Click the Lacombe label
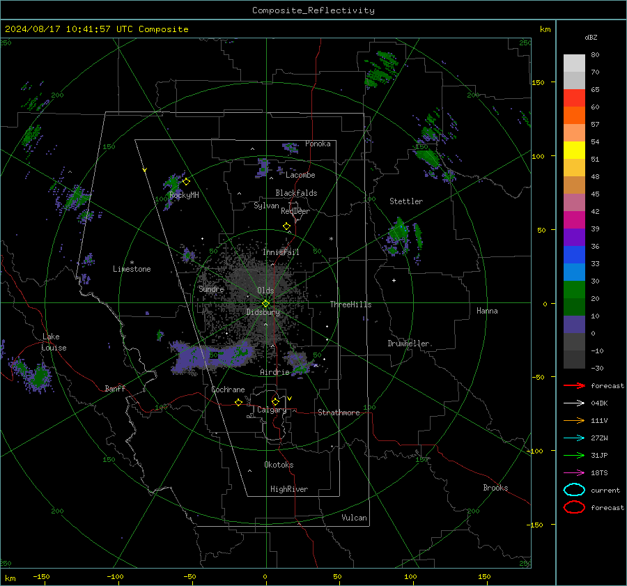 300,175
